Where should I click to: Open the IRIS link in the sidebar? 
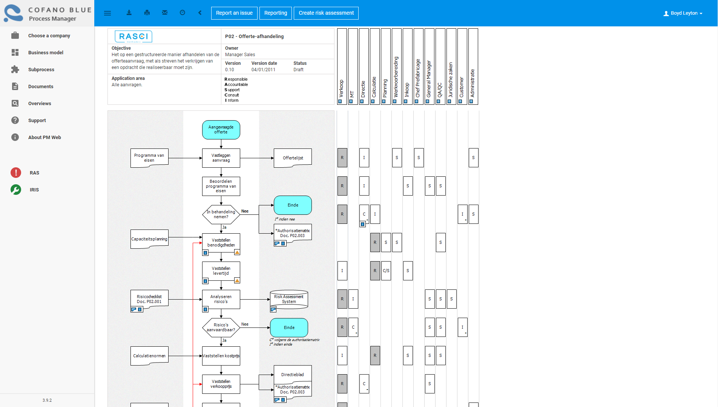(34, 190)
